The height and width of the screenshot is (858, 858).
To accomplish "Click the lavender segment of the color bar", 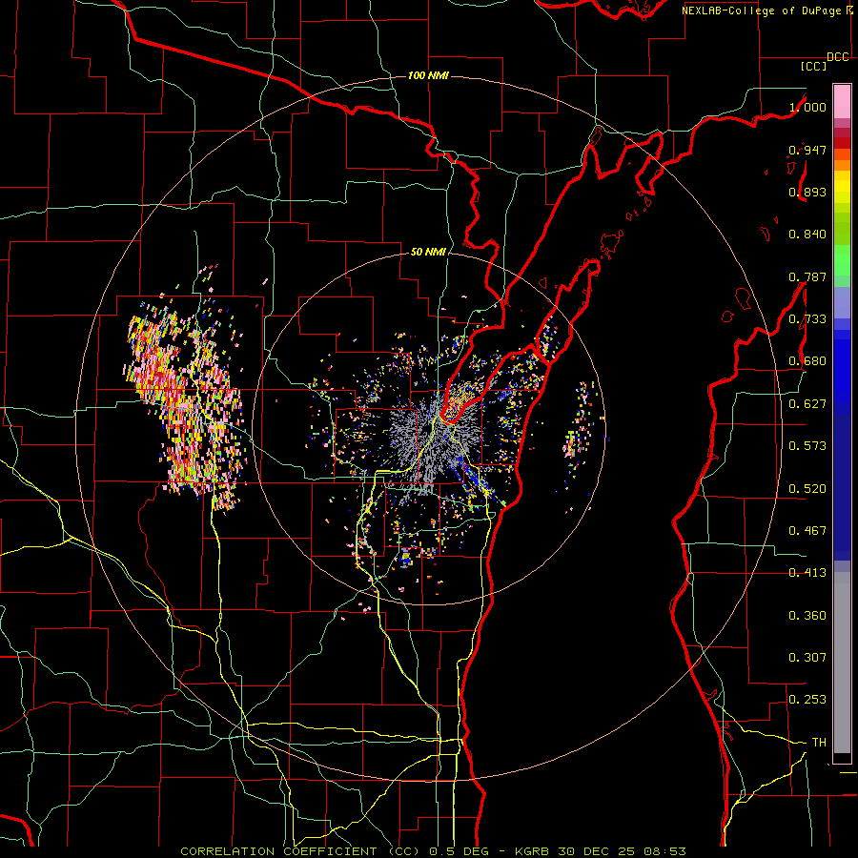I will (842, 302).
